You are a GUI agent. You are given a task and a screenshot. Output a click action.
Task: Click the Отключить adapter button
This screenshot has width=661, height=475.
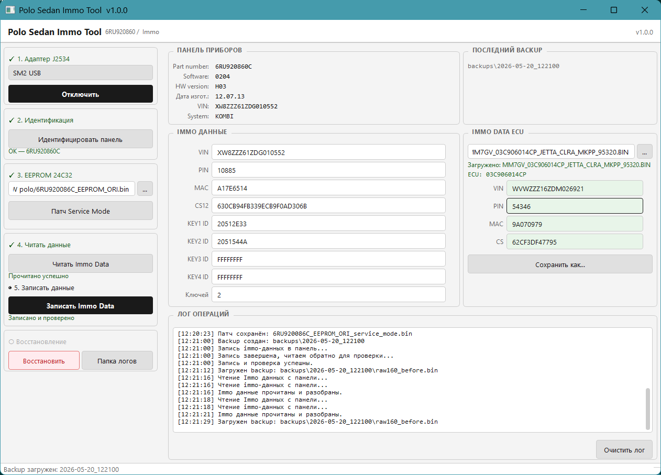pos(81,94)
